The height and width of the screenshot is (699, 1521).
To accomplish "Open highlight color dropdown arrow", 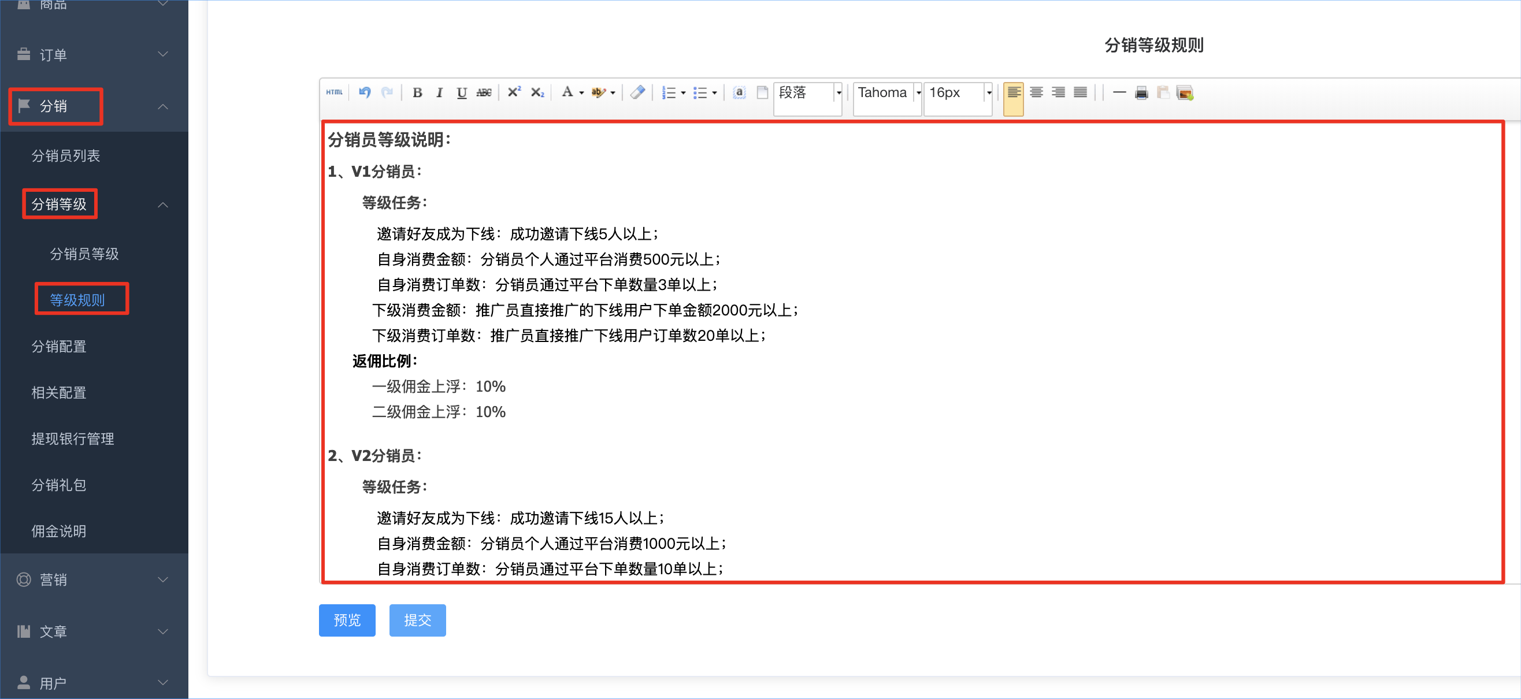I will (613, 93).
